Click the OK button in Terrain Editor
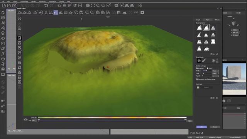This screenshot has width=247, height=139. point(201,127)
